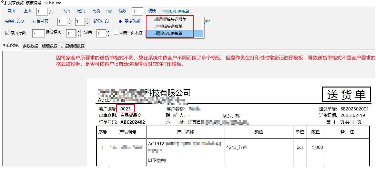Decrease the 拆分横向 spinner value

[78, 35]
